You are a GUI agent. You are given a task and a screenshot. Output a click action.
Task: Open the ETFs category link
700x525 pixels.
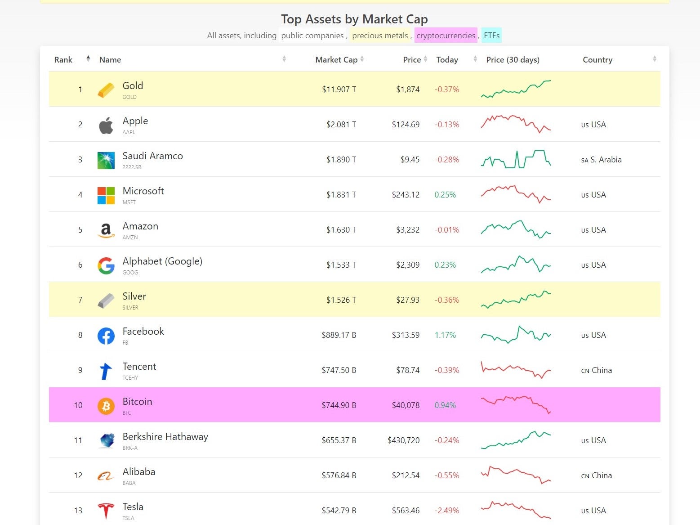[x=491, y=36]
